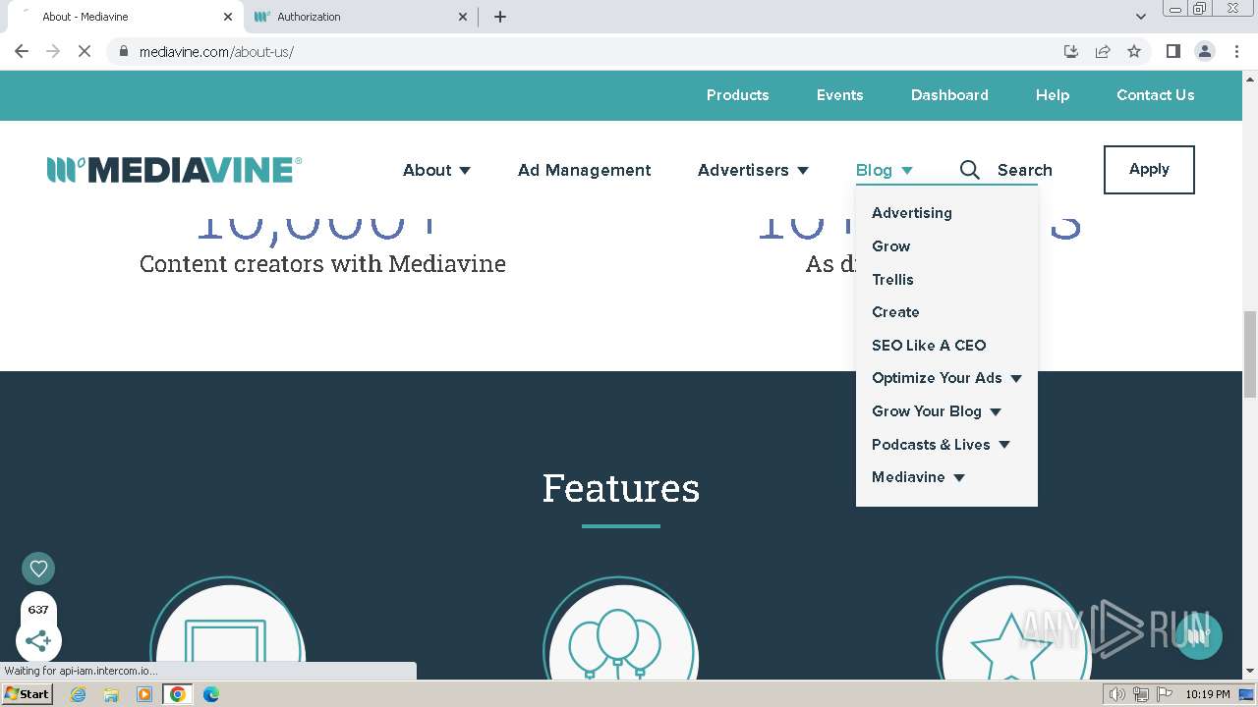
Task: Open Internet Explorer from taskbar
Action: coord(78,694)
